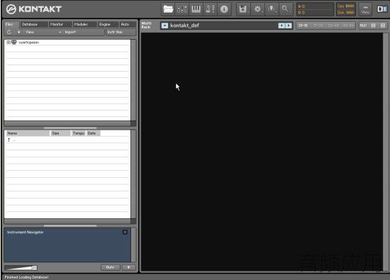Screen dimensions: 390x280
Task: Click the master editor metronome icon
Action: pyautogui.click(x=210, y=9)
